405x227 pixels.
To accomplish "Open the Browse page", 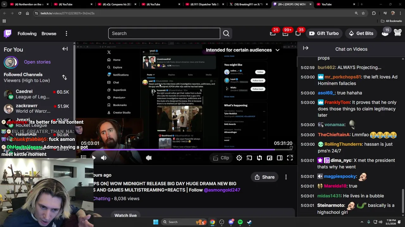I will (49, 33).
